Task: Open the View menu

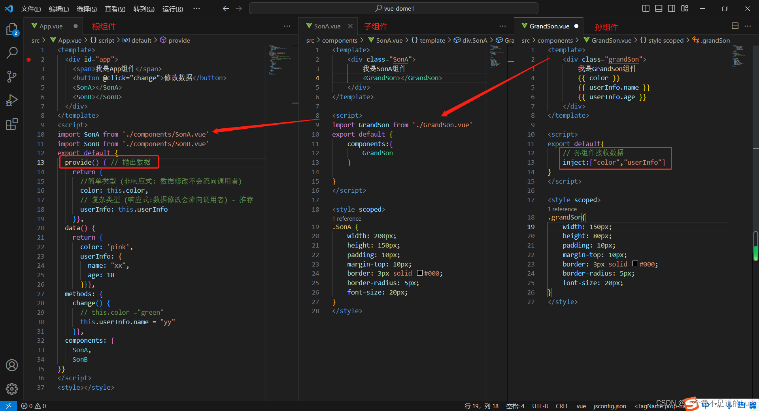Action: (x=115, y=9)
